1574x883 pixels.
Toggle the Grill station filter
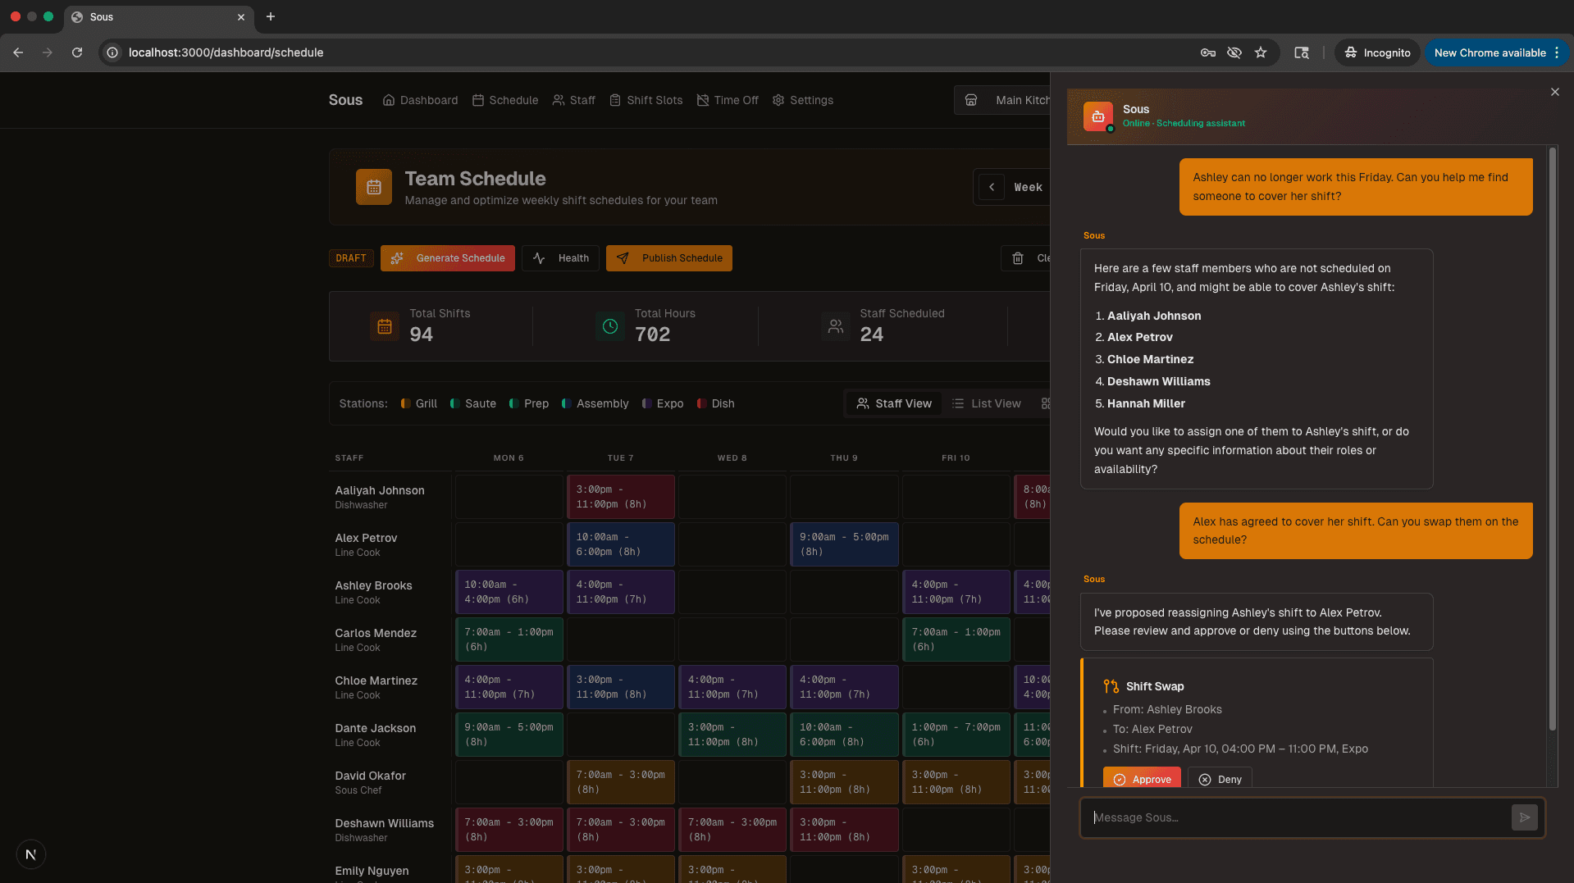coord(419,403)
